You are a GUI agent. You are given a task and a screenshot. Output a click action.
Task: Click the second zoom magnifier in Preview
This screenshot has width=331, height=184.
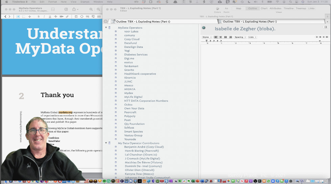point(98,9)
